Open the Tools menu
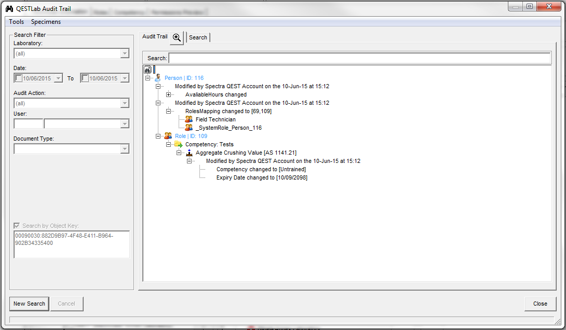Viewport: 566px width, 330px height. click(16, 22)
